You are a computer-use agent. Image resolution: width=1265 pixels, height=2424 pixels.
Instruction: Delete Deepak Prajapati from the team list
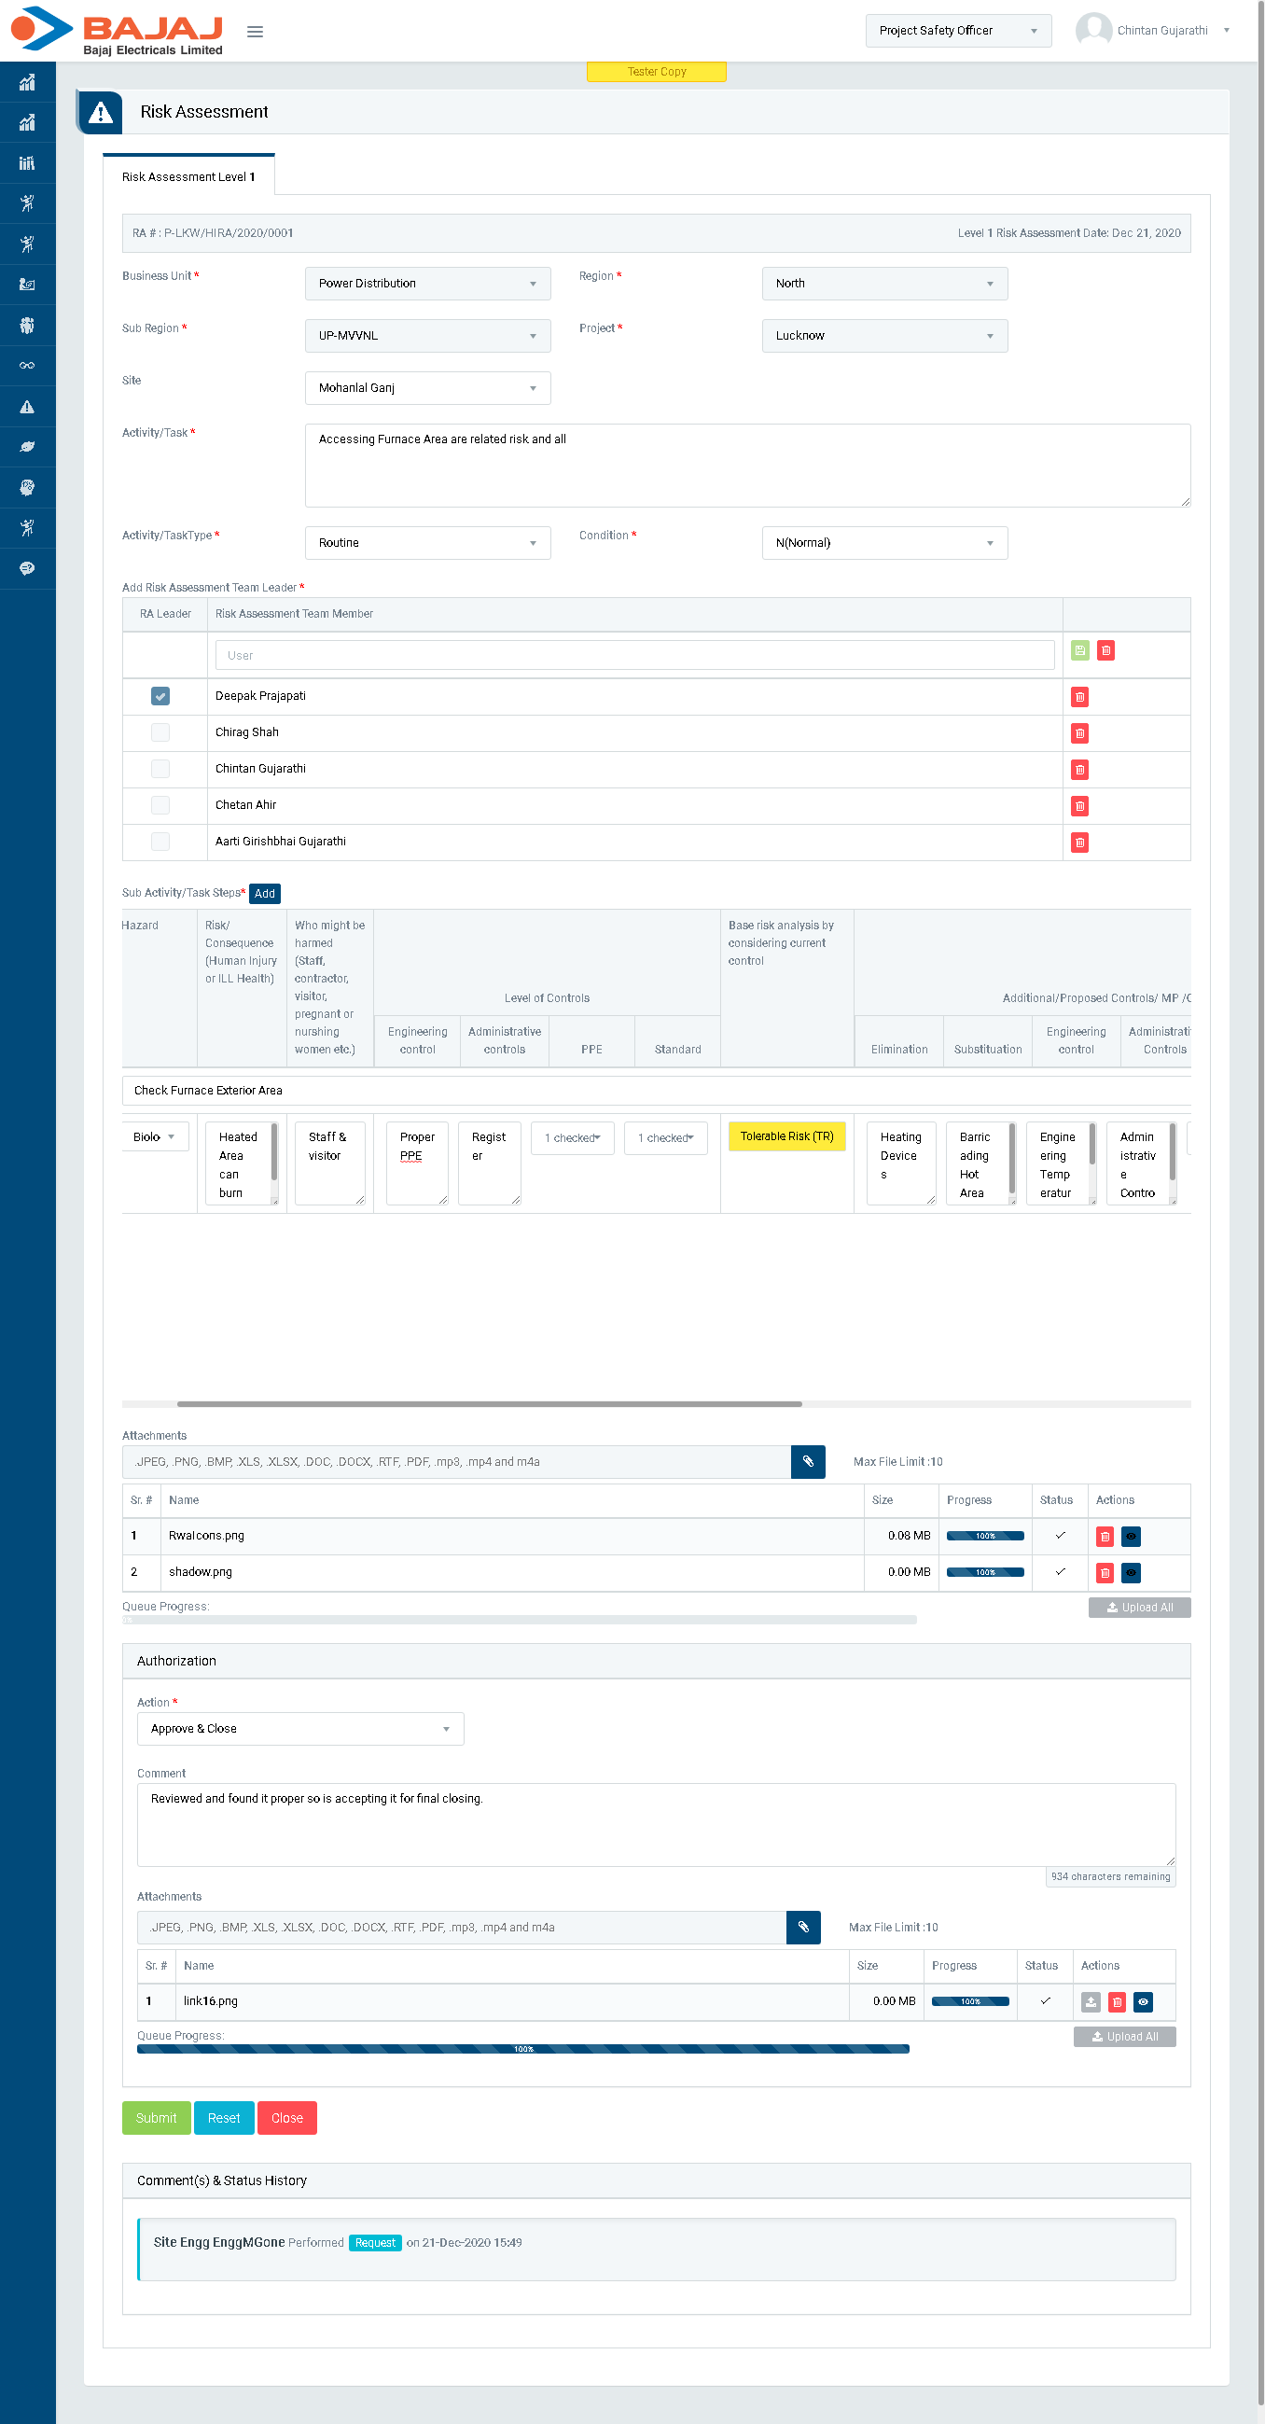coord(1079,697)
